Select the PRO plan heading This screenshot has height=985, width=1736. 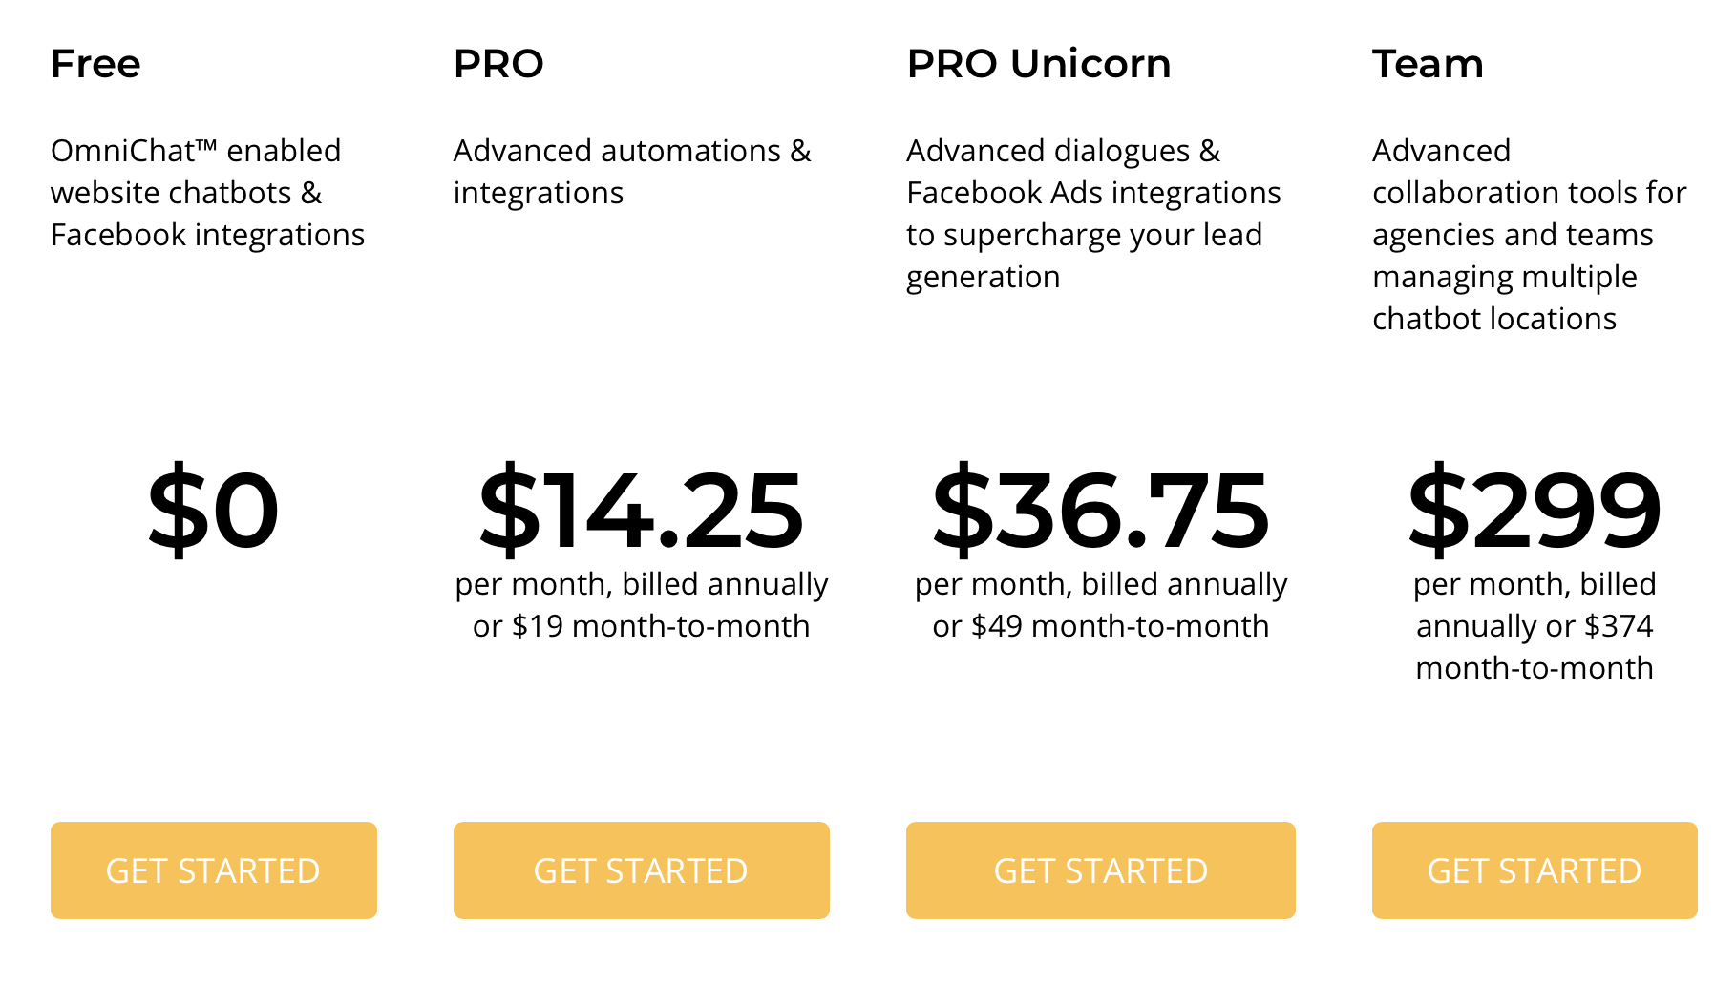498,64
